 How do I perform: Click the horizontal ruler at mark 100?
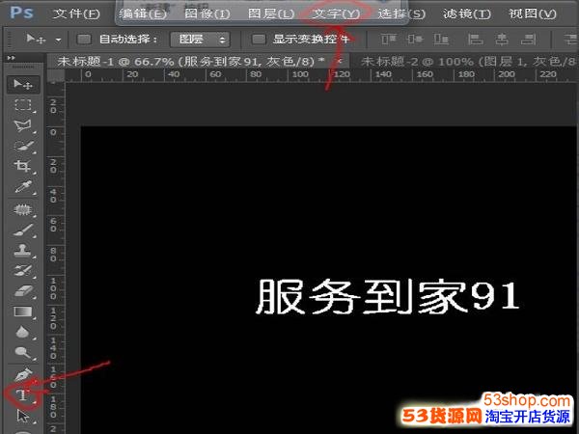(x=300, y=74)
